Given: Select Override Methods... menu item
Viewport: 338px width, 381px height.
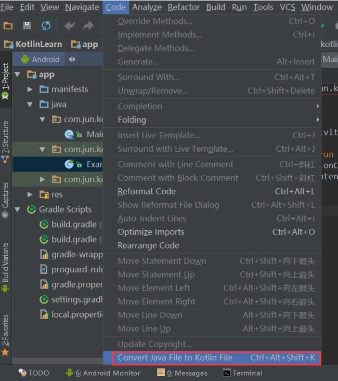Looking at the screenshot, I should [212, 21].
